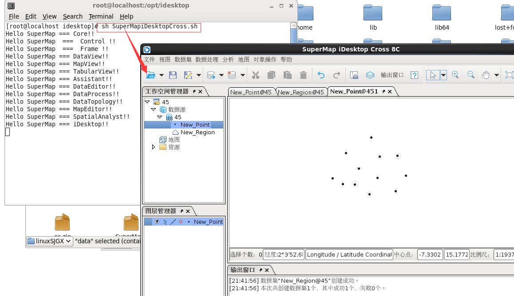514x296 pixels.
Task: Open dropdown beside new datasource icon
Action: point(243,75)
